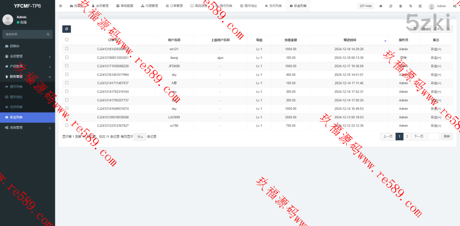The image size is (460, 226).
Task: Open the settings gears icon at top right
Action: tap(455, 6)
